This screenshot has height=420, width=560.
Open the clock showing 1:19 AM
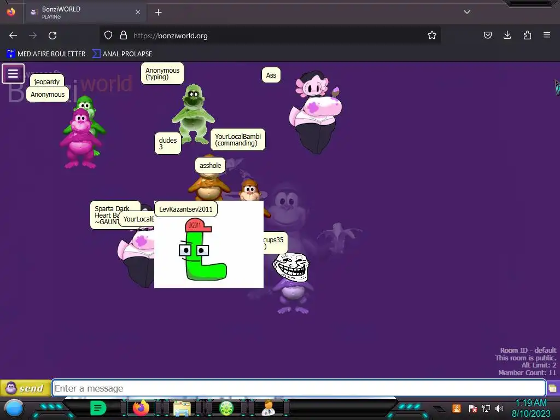pos(531,408)
